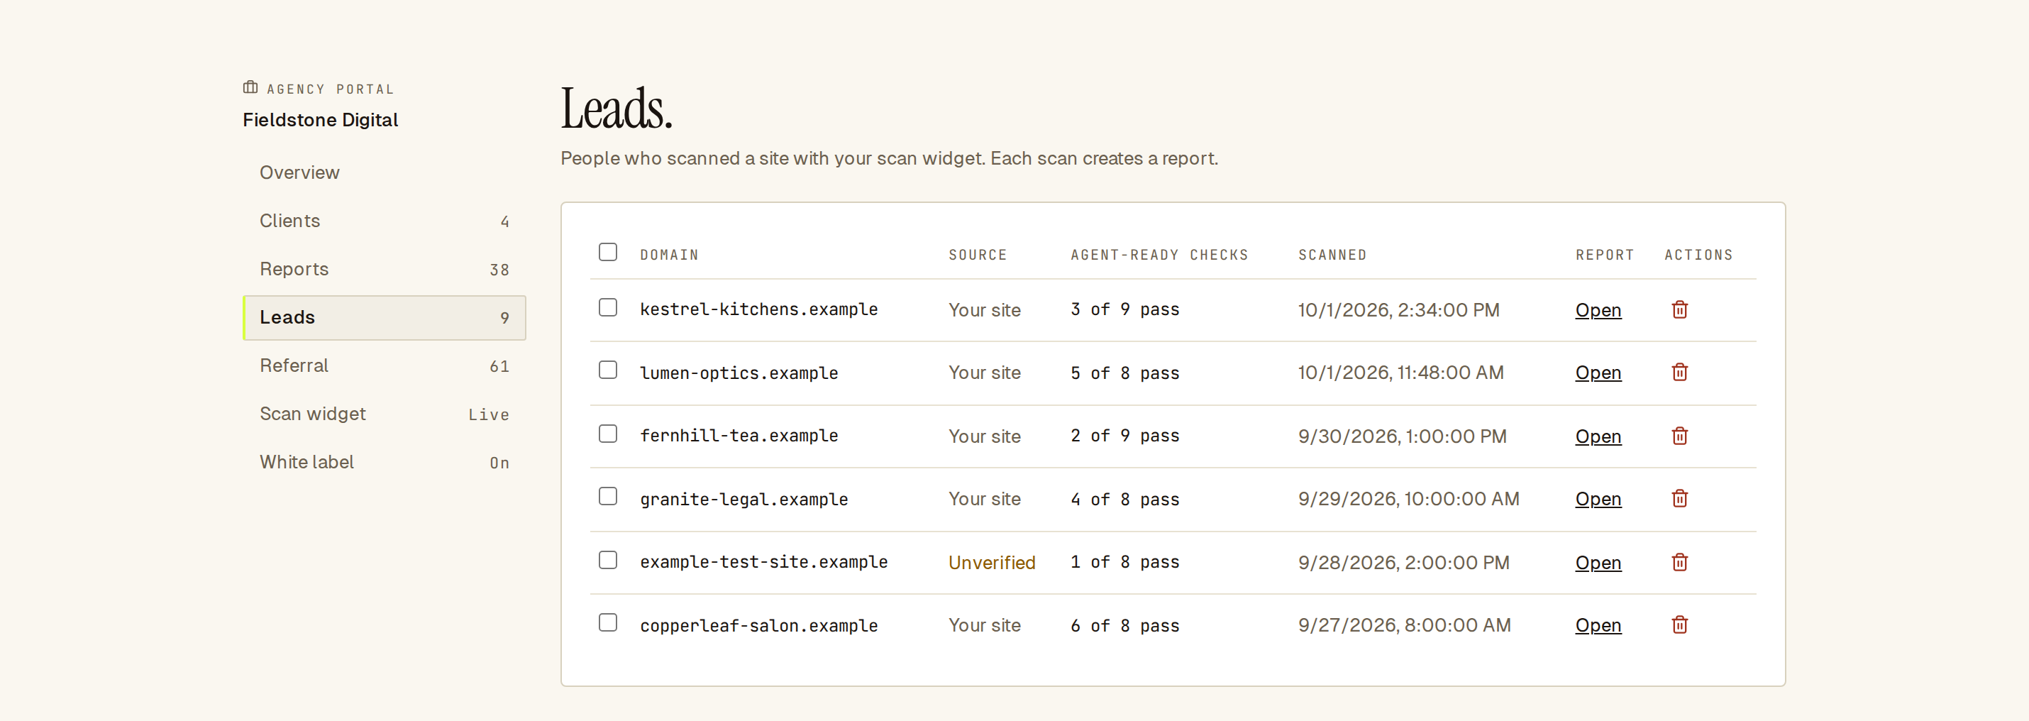Select the example-test-site.example checkbox
Image resolution: width=2029 pixels, height=721 pixels.
(x=607, y=560)
